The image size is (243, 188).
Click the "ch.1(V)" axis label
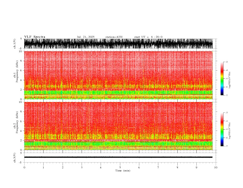point(15,44)
